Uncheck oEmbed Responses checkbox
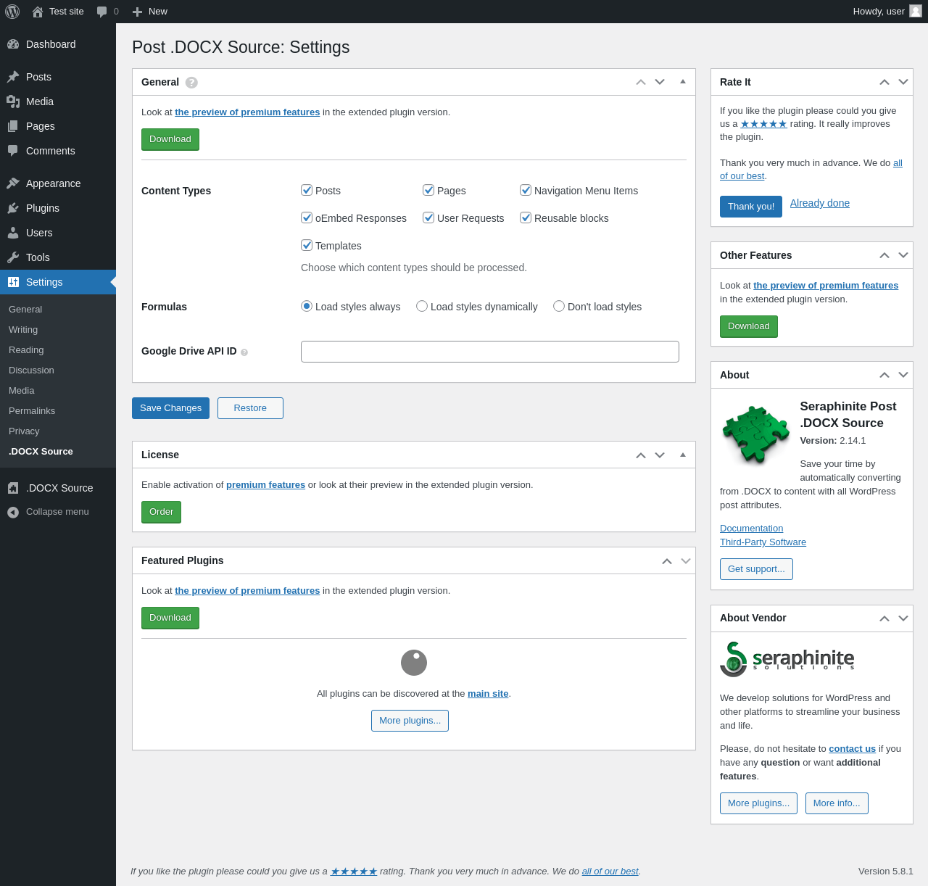Image resolution: width=928 pixels, height=886 pixels. point(307,218)
